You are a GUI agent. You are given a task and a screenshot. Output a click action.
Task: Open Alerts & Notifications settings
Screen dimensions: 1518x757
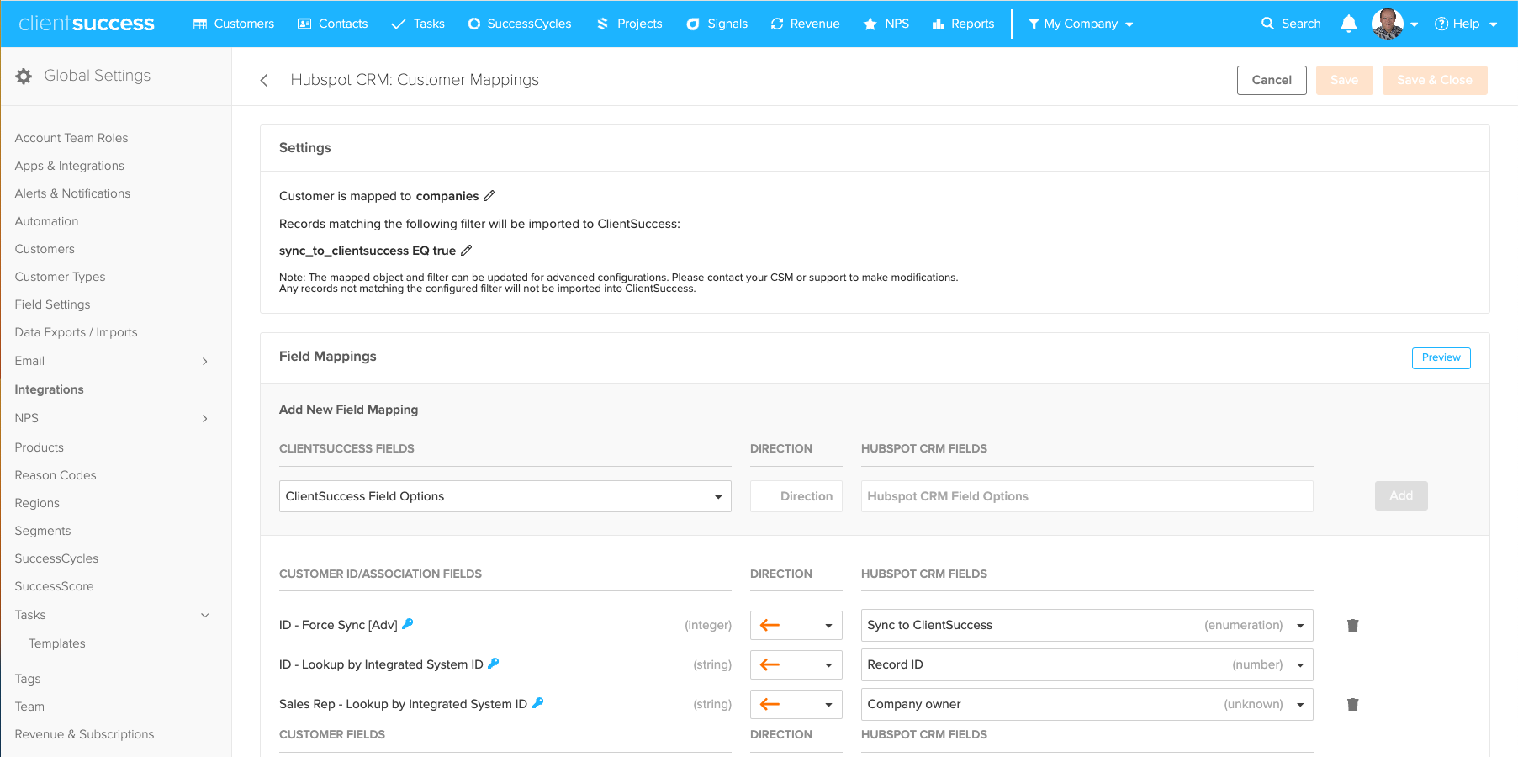pyautogui.click(x=72, y=193)
